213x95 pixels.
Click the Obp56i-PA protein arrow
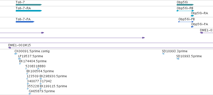tap(192, 27)
